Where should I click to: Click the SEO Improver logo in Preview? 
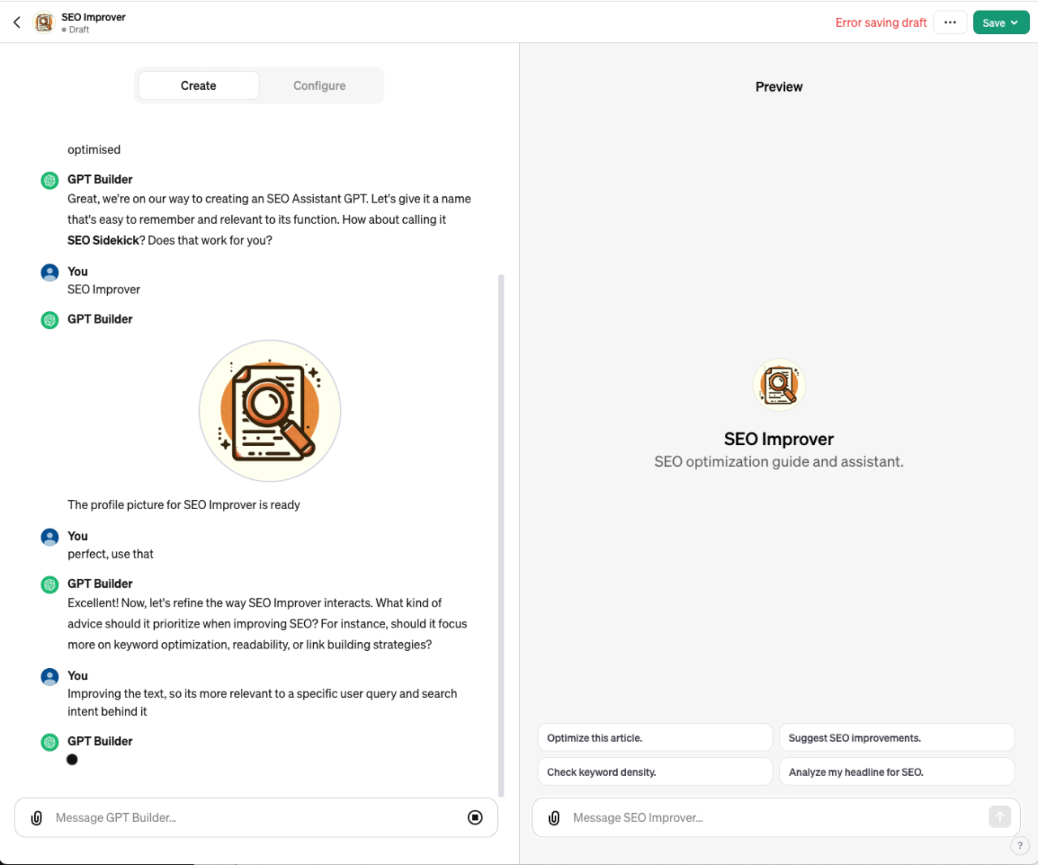pos(779,385)
